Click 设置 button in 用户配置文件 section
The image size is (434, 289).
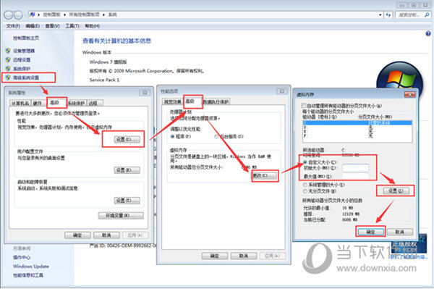(127, 170)
